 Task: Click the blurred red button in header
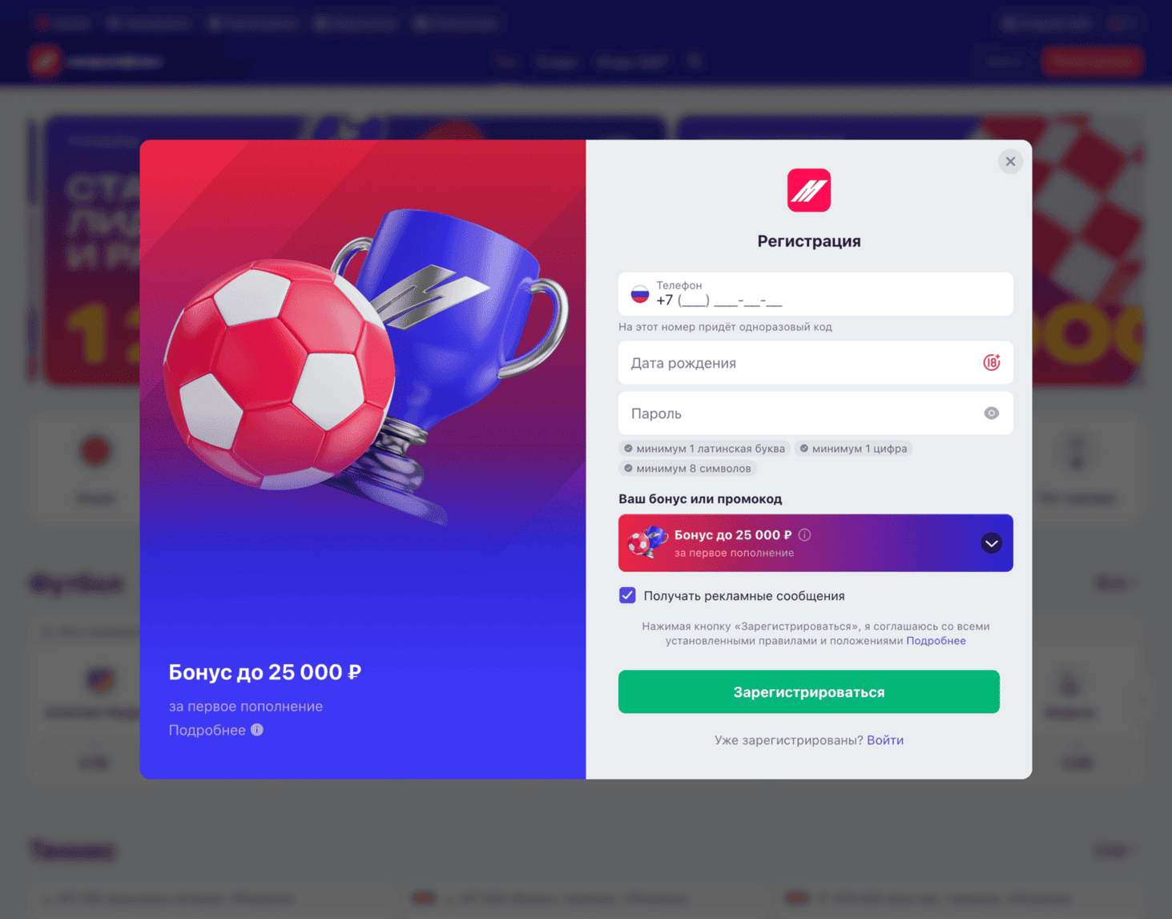point(1092,61)
